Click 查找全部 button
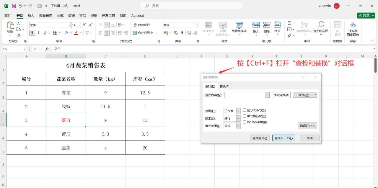Image resolution: width=378 pixels, height=188 pixels. [260, 138]
